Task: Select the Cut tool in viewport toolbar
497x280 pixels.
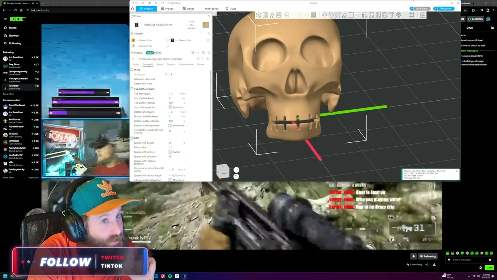Action: point(351,15)
